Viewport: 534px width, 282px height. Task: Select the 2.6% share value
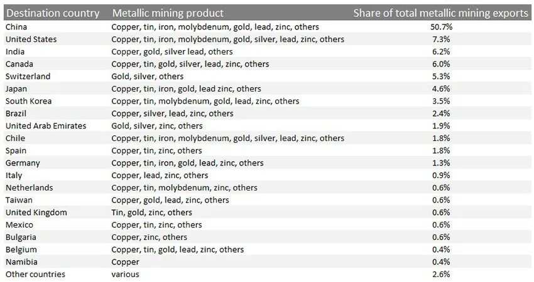point(441,274)
